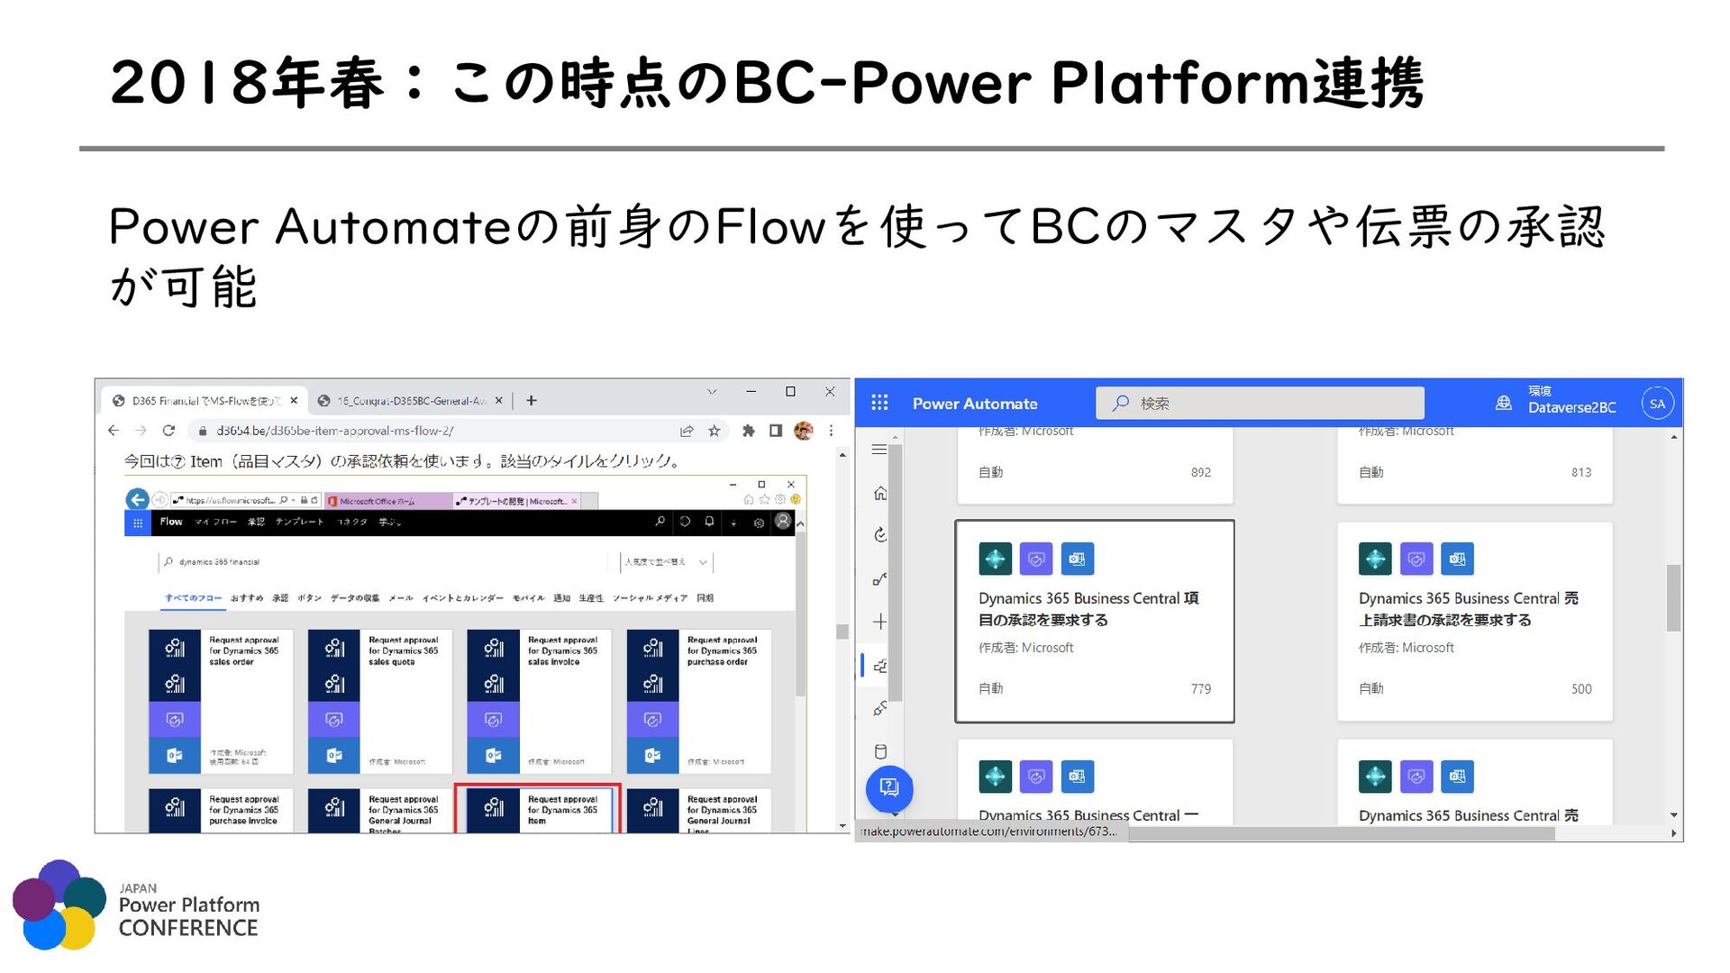This screenshot has height=973, width=1730.
Task: Click the Flow header search magnifier icon
Action: [x=660, y=522]
